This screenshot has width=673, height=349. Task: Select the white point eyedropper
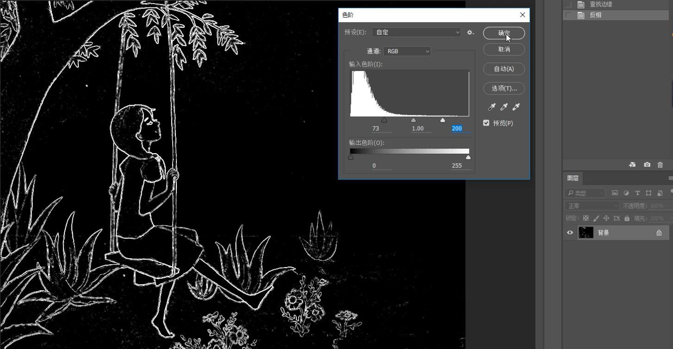pyautogui.click(x=516, y=107)
